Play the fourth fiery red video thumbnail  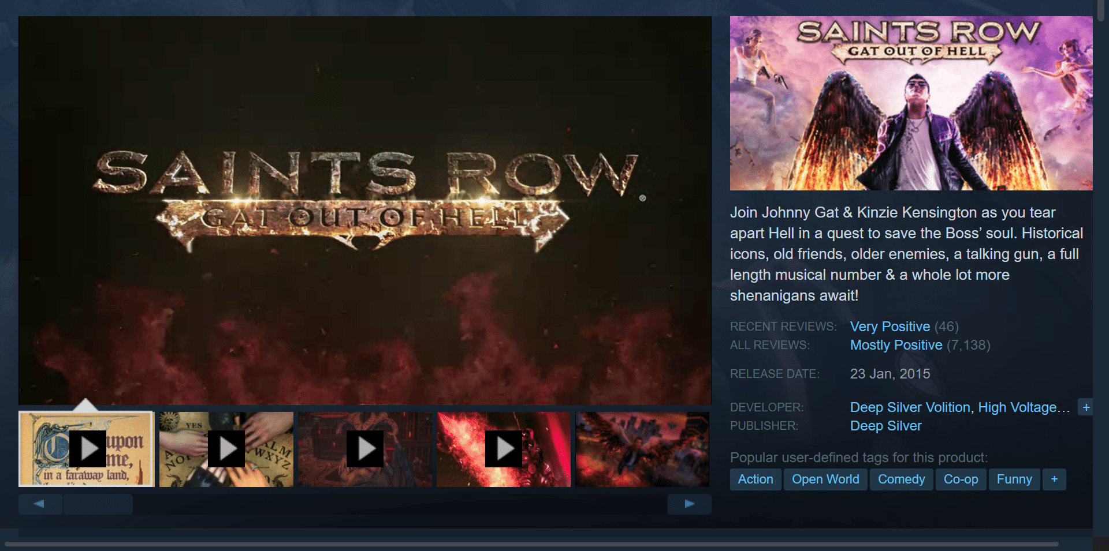pos(504,449)
